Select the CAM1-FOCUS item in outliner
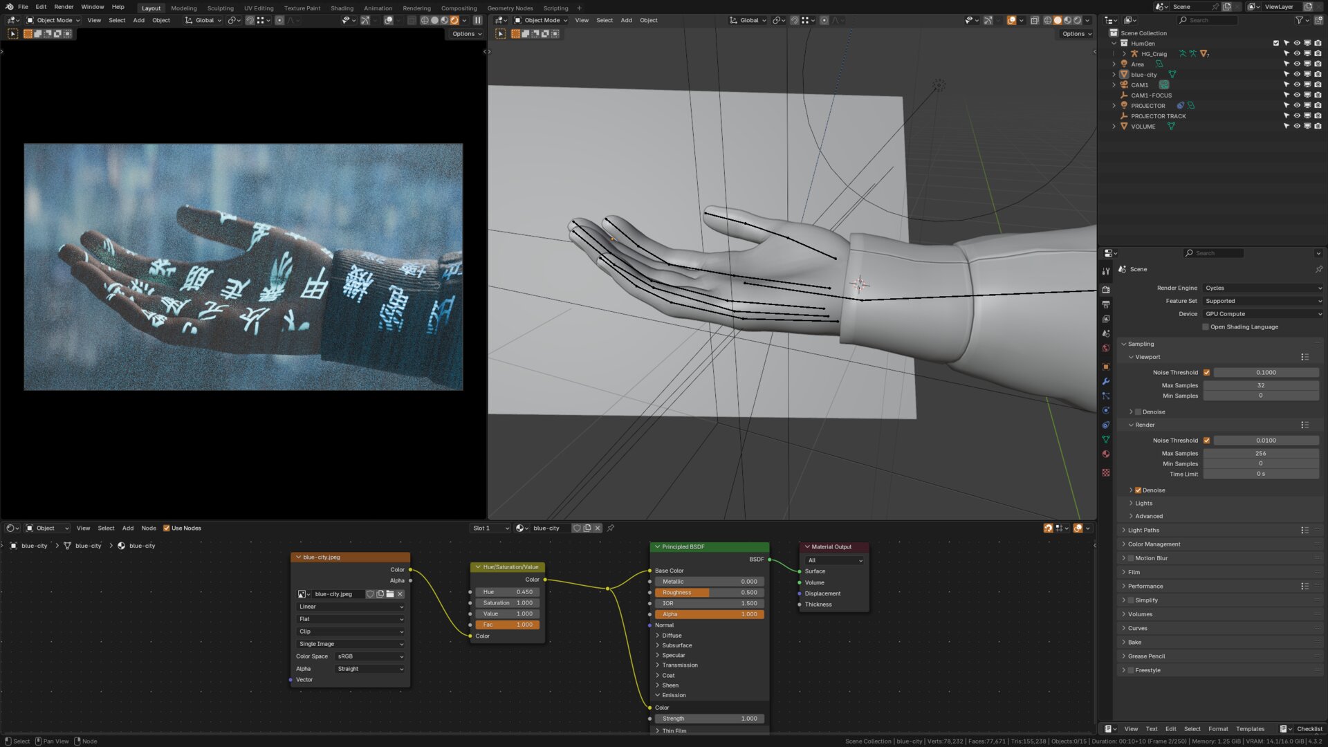 click(x=1151, y=95)
